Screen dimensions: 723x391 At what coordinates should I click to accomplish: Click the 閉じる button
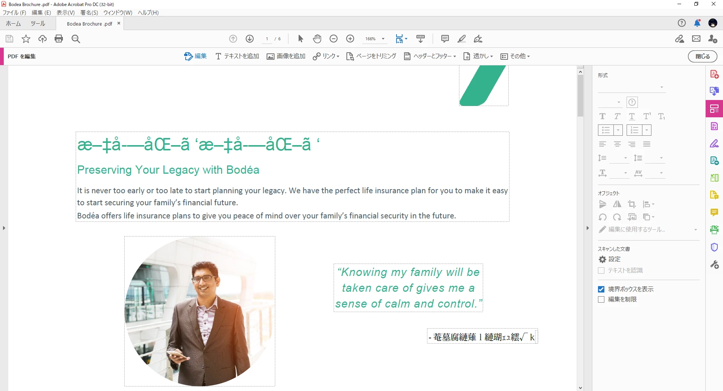(x=703, y=56)
